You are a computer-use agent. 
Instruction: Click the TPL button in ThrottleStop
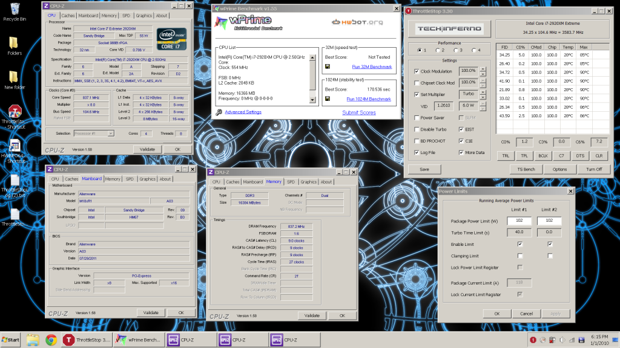(x=524, y=156)
